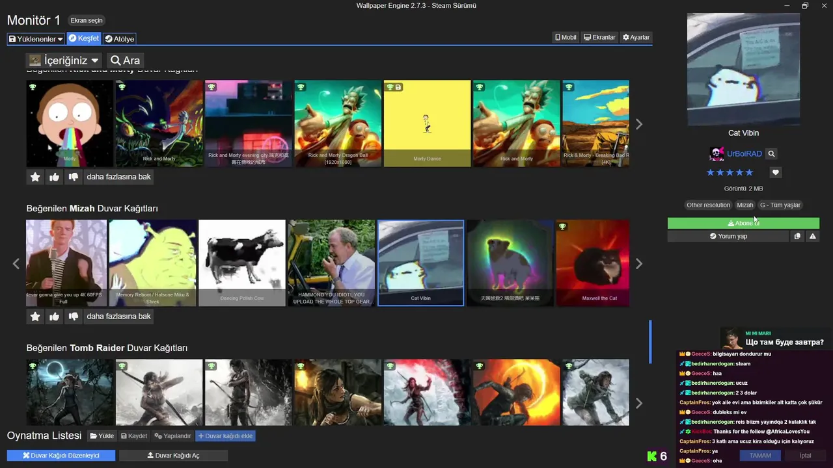Image resolution: width=833 pixels, height=468 pixels.
Task: Thumbs up the Rick and Morty row
Action: click(54, 177)
